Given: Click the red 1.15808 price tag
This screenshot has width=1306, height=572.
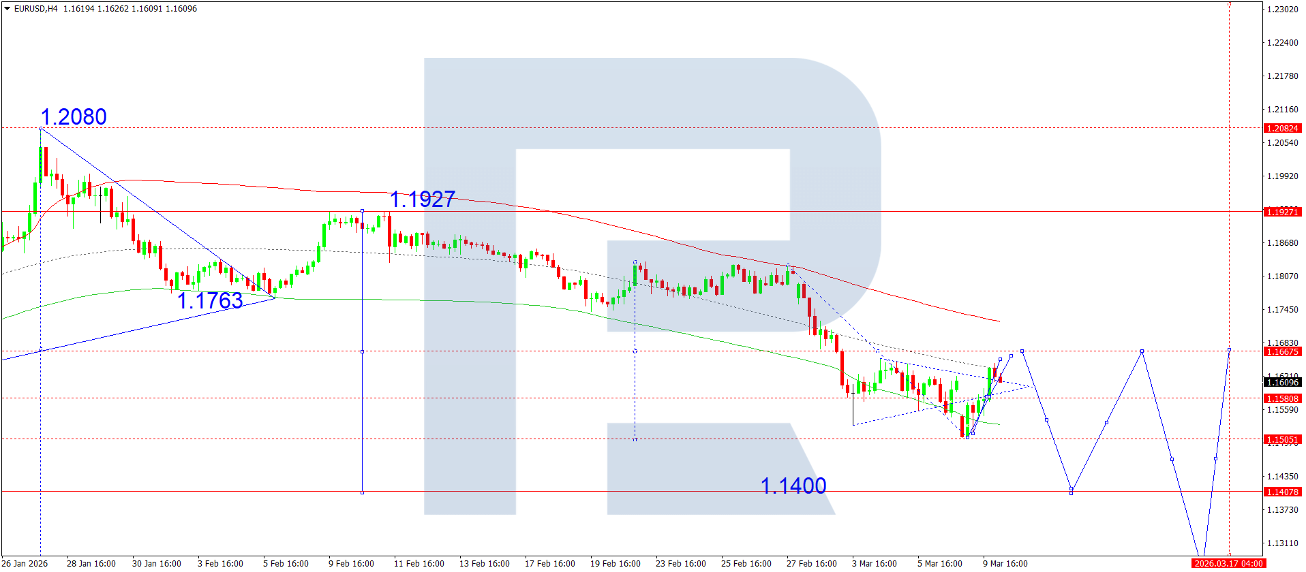Looking at the screenshot, I should 1282,399.
